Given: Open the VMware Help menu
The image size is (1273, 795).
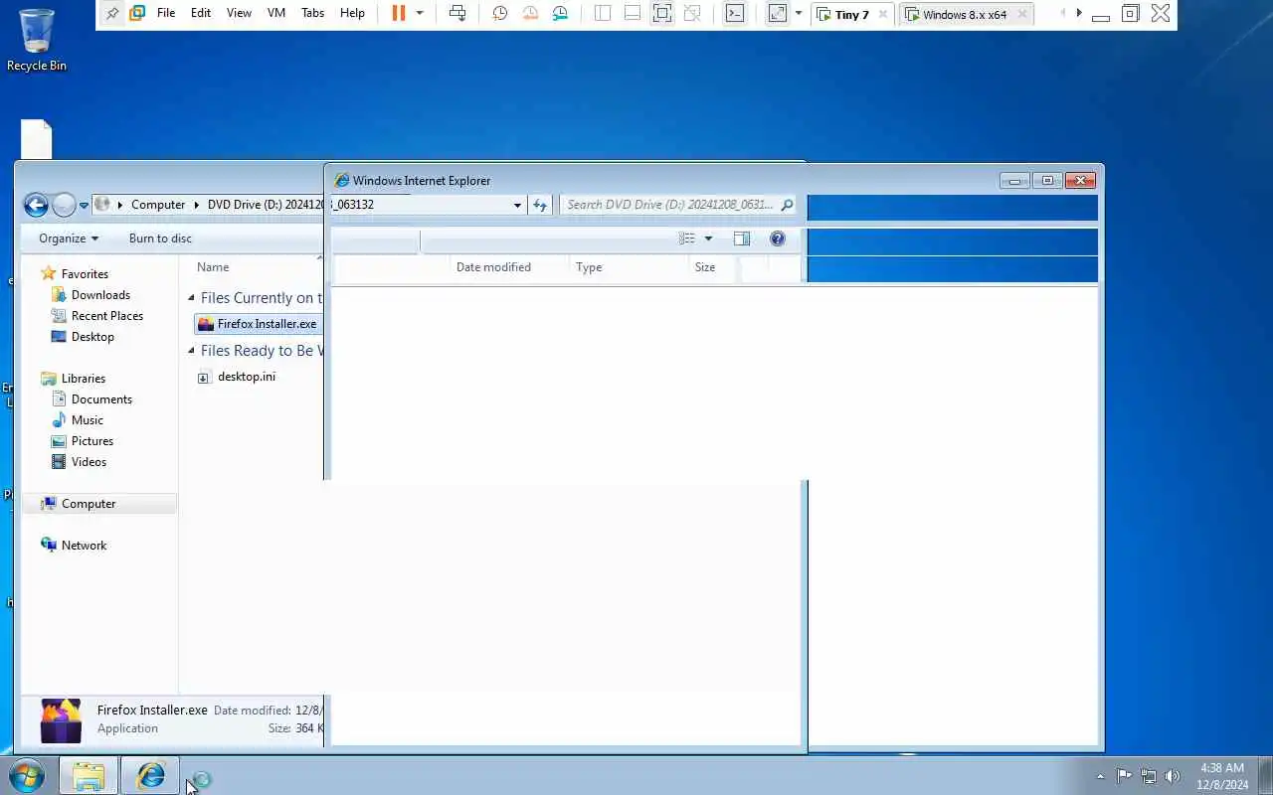Looking at the screenshot, I should click(x=352, y=13).
